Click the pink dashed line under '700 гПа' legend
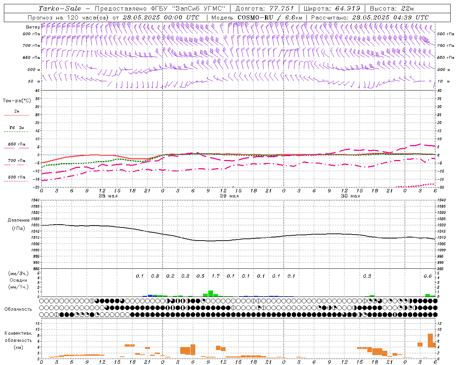456x365 pixels. (16, 165)
